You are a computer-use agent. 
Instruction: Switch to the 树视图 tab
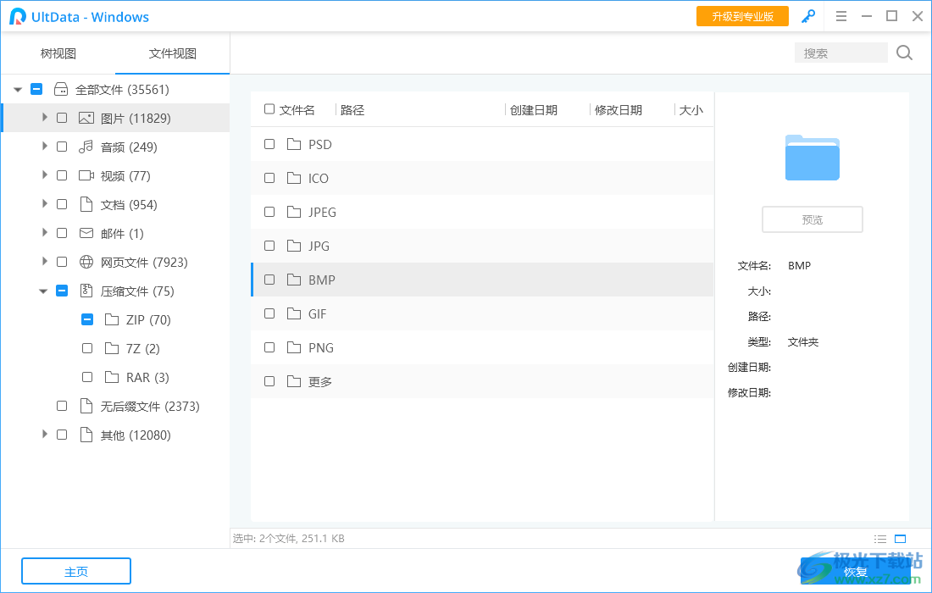click(x=58, y=53)
